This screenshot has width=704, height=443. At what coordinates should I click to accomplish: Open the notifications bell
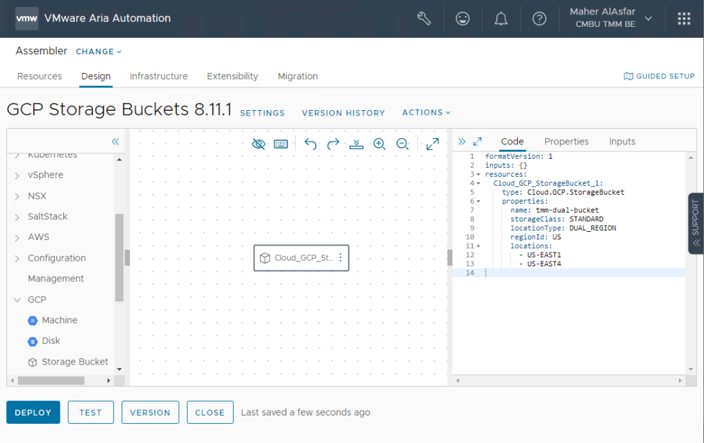coord(501,19)
